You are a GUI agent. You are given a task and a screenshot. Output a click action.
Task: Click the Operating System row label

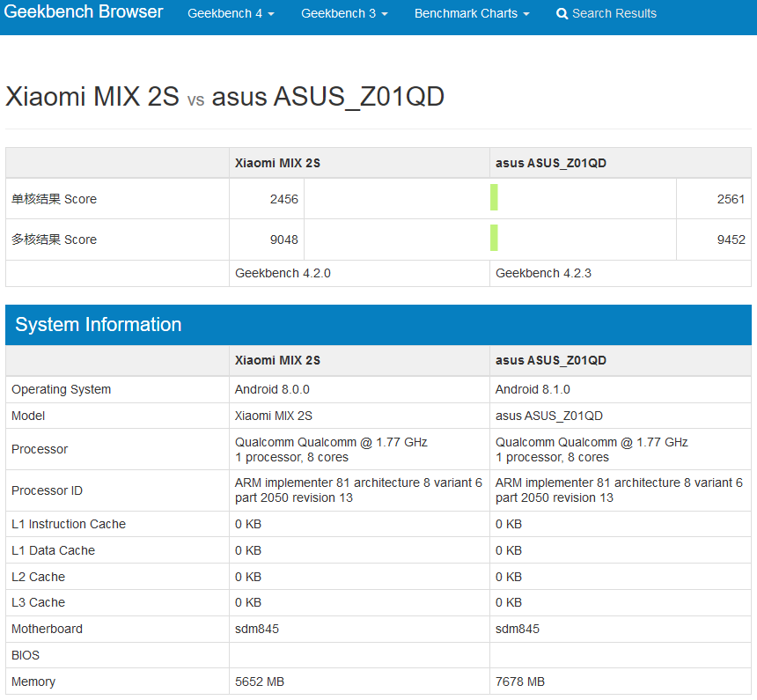point(62,389)
